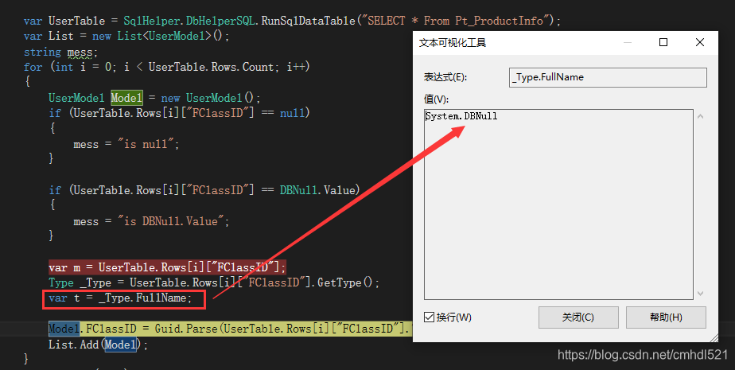This screenshot has width=735, height=370.
Task: Click 'UserModel Model = new UserModel();' line
Action: [x=154, y=98]
